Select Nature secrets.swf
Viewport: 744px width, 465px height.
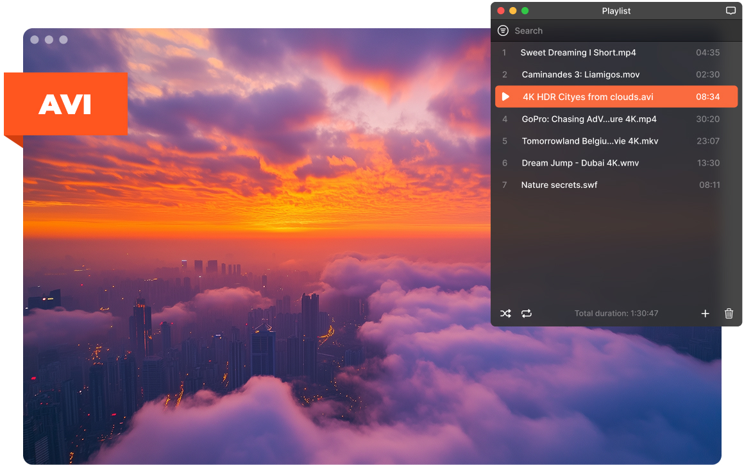616,185
